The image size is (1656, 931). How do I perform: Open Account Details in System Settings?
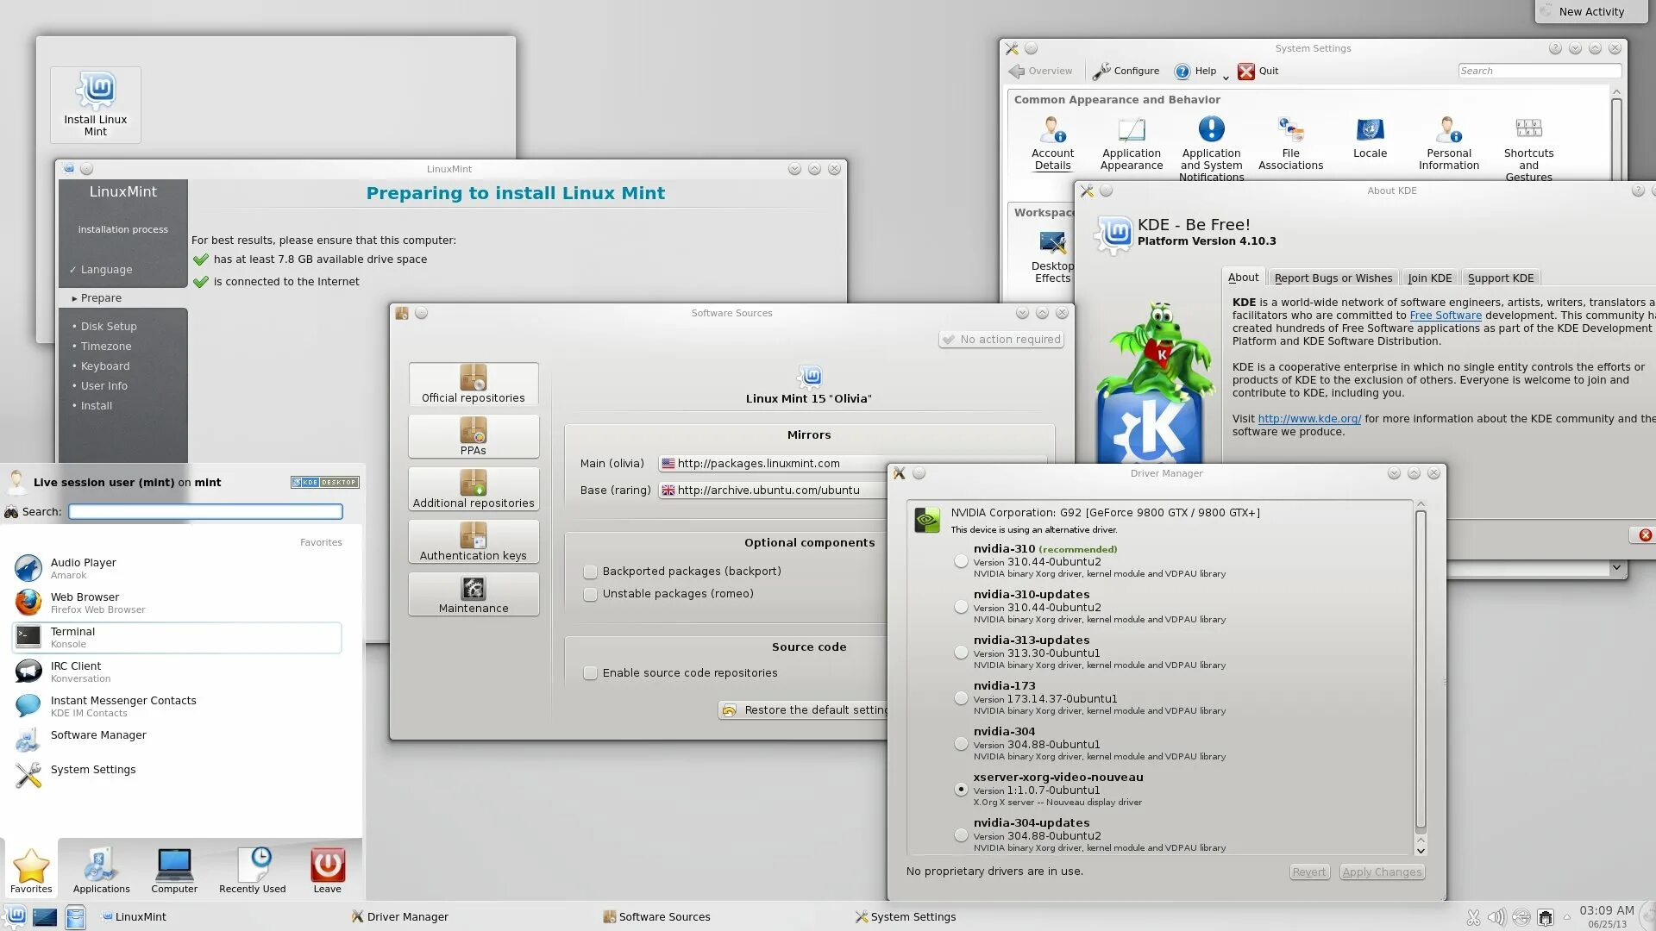1052,144
